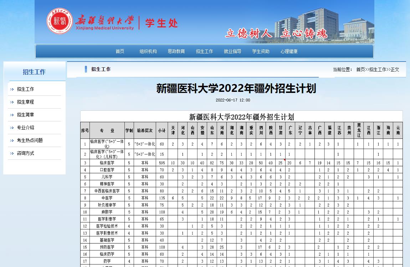Click the 小计 column header
Viewport: 410px width, 267px height.
162,131
